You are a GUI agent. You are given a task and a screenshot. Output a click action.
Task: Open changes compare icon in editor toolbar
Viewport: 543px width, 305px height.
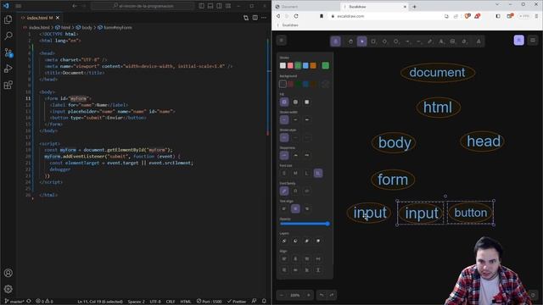(246, 18)
